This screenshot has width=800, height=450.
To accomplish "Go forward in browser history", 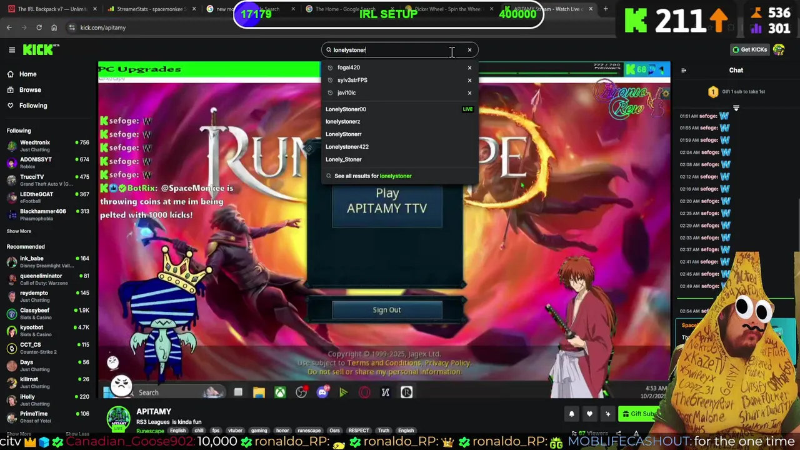I will click(x=24, y=27).
